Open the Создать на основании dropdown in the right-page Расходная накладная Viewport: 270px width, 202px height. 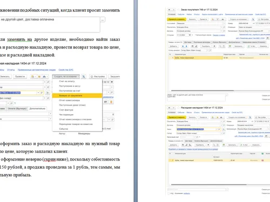pos(237,117)
